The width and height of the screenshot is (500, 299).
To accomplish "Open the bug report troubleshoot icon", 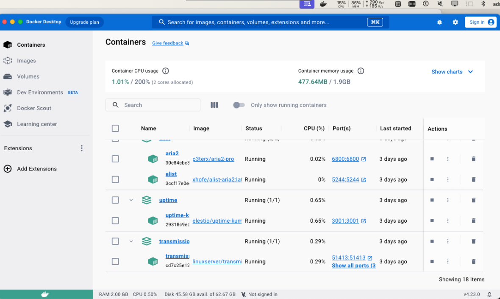I will point(439,22).
